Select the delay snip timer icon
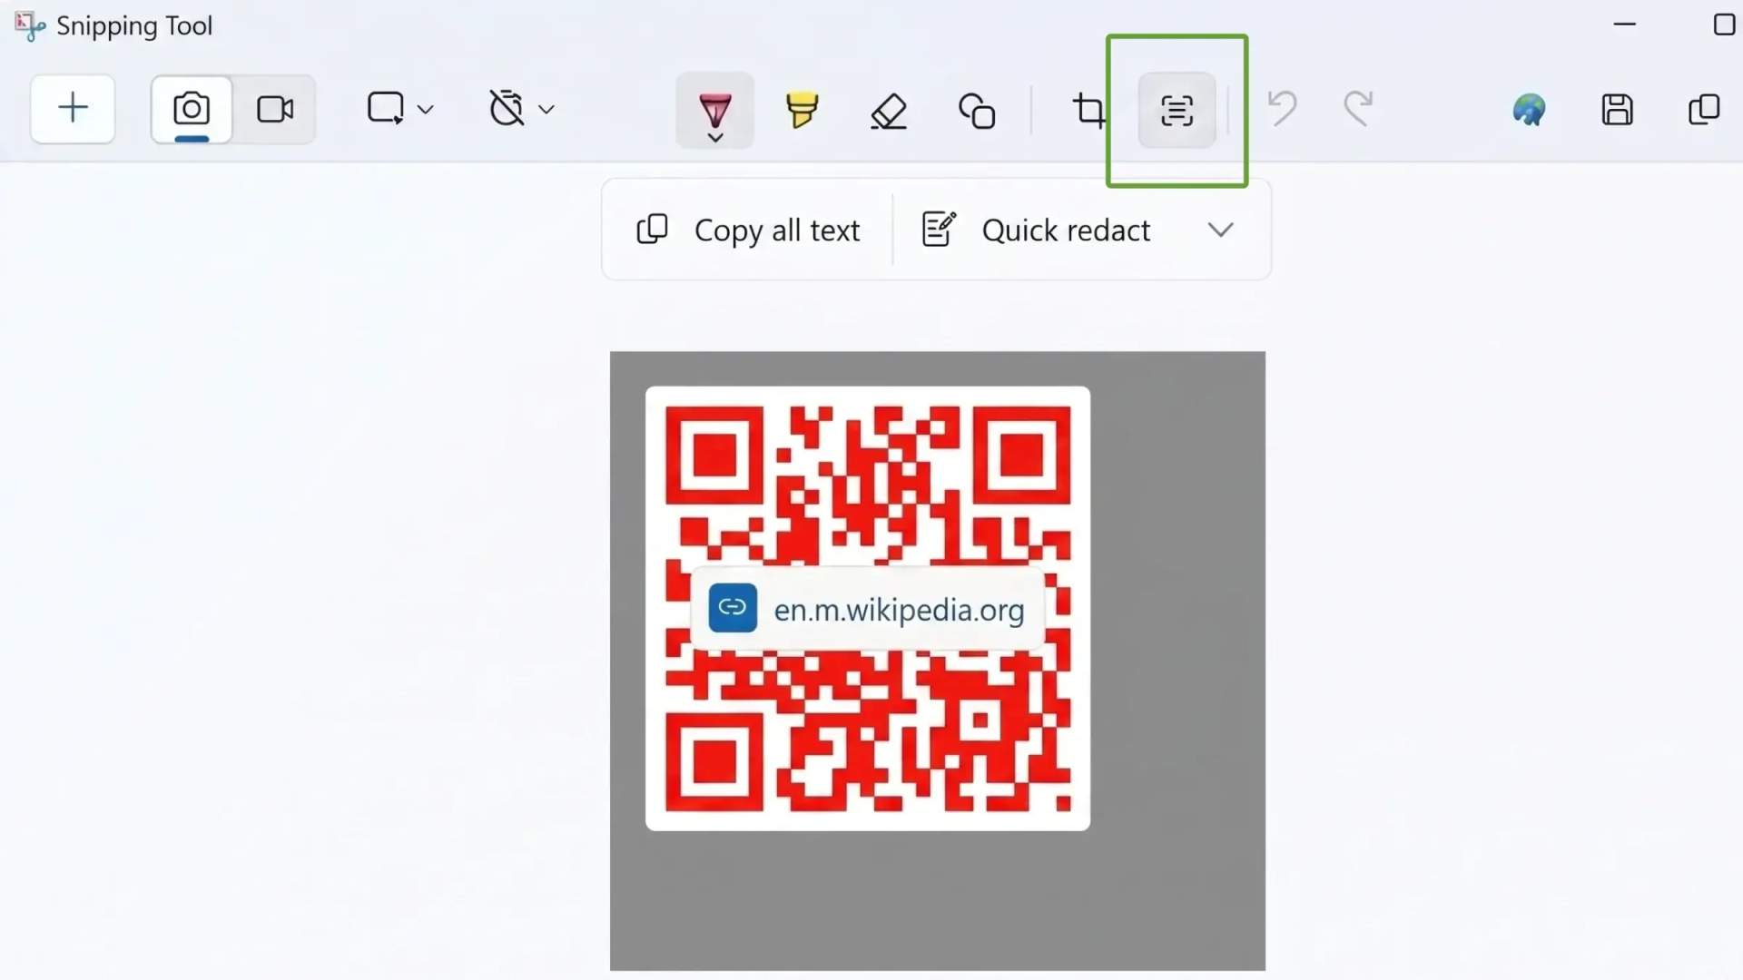 pos(507,108)
